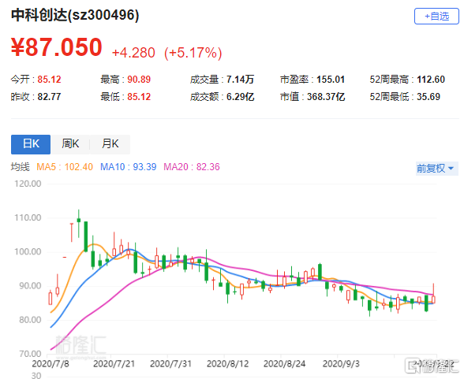Select the 均线 moving average label
Viewport: 464px width, 379px height.
click(x=21, y=167)
